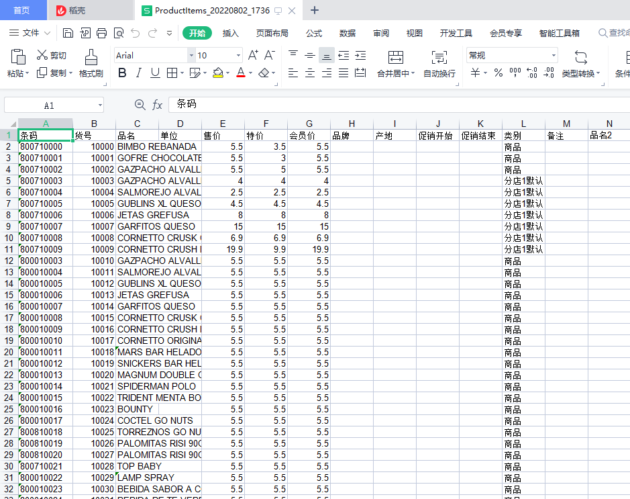Viewport: 630px width, 499px height.
Task: Align text left
Action: 293,73
